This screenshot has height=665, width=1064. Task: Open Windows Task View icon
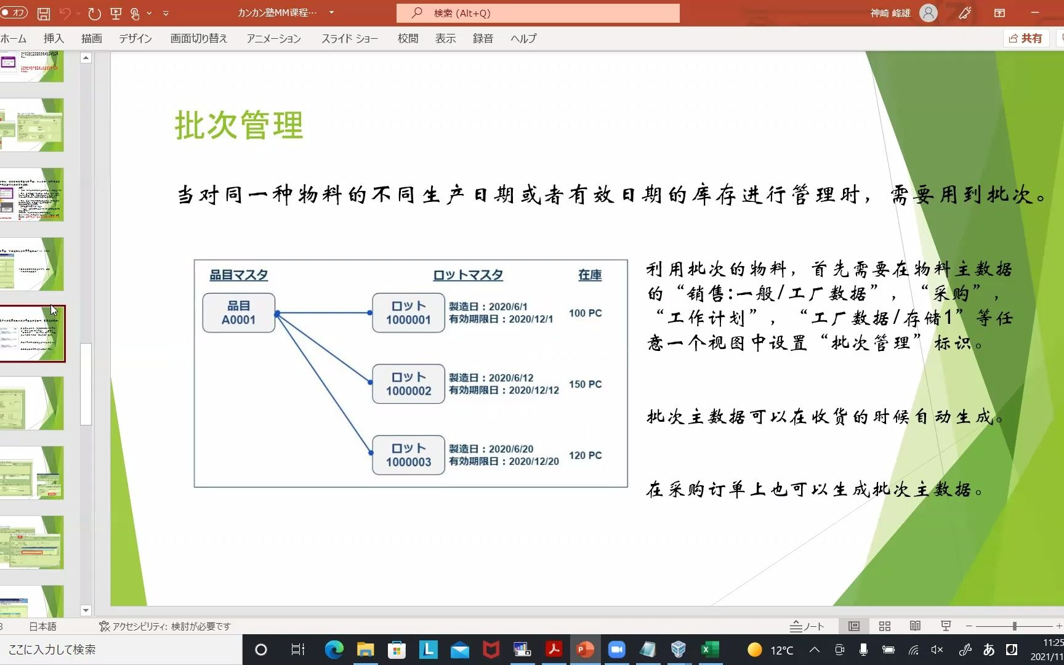298,650
